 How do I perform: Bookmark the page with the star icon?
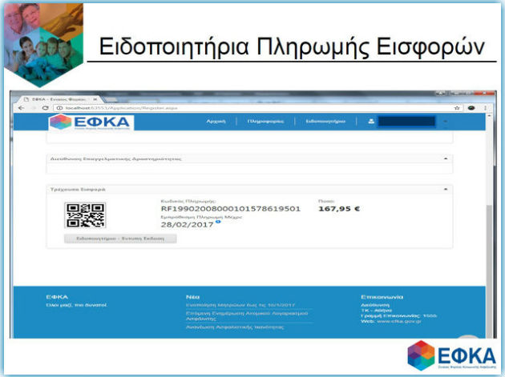(457, 108)
